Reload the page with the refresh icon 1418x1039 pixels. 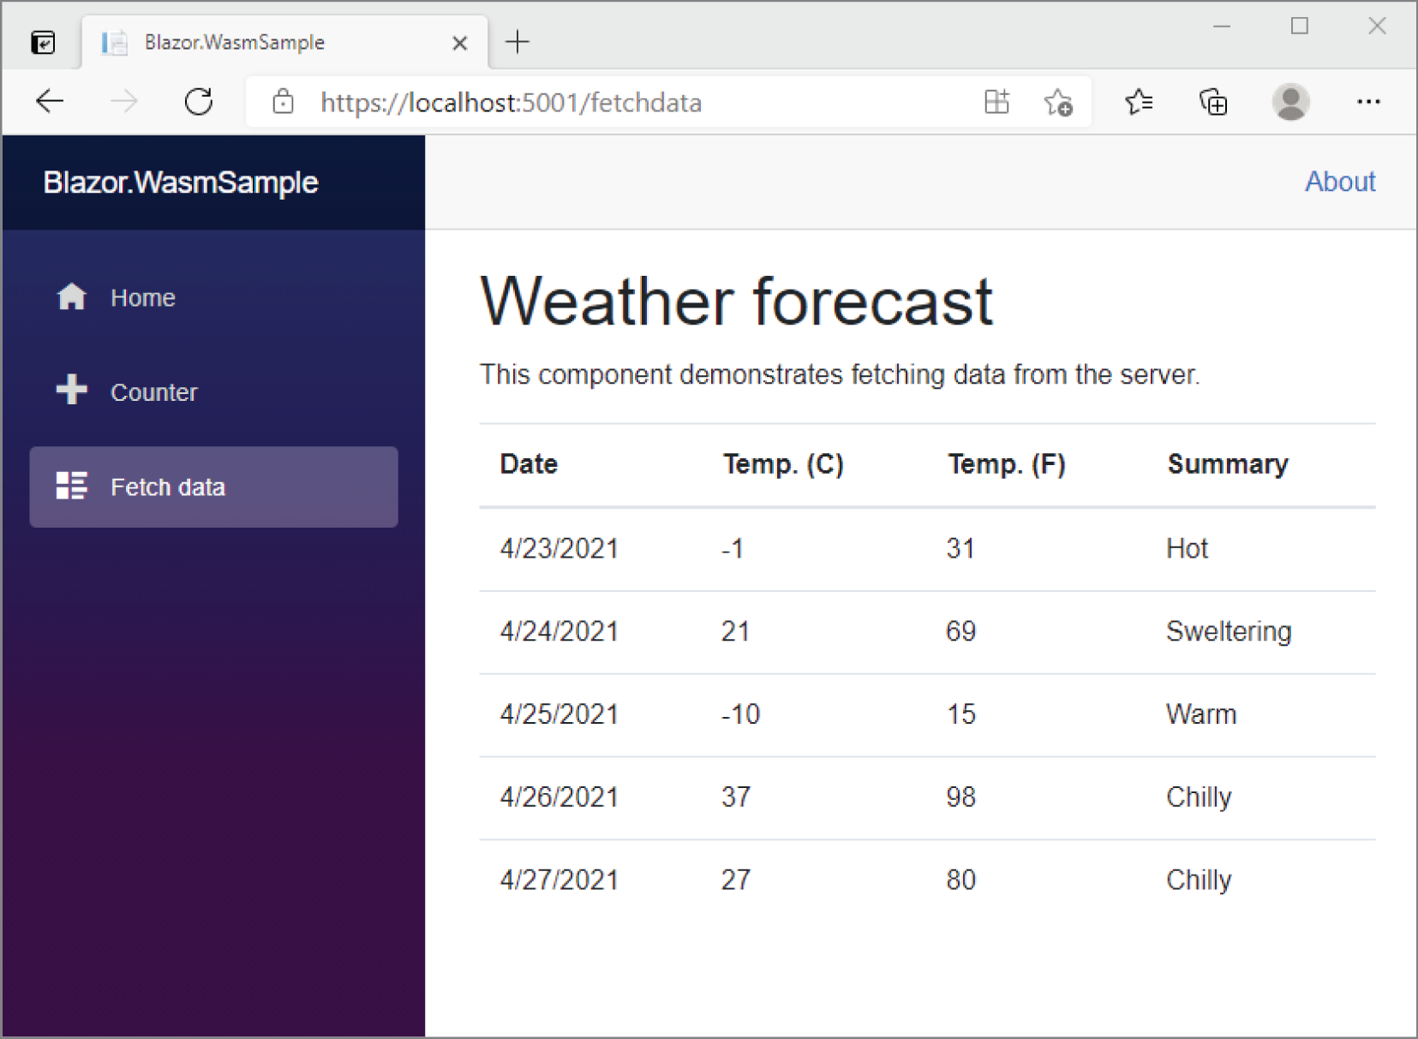tap(199, 101)
